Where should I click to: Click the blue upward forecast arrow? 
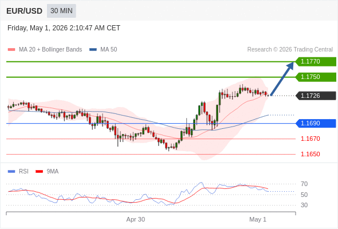(x=282, y=78)
